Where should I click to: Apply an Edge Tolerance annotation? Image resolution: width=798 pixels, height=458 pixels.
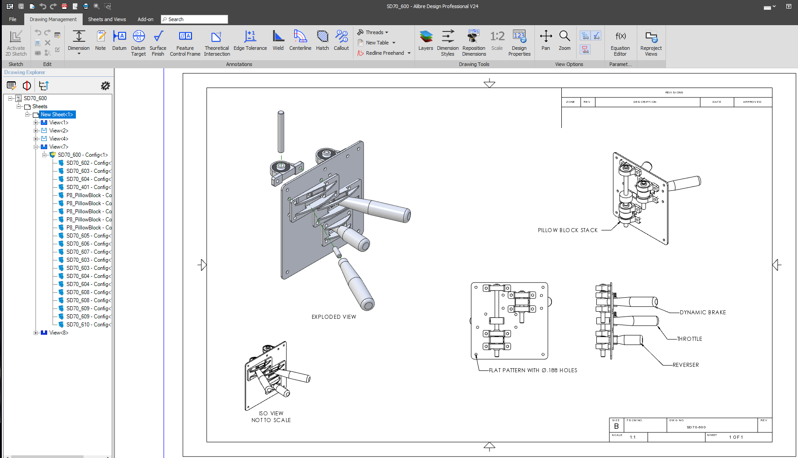tap(250, 40)
